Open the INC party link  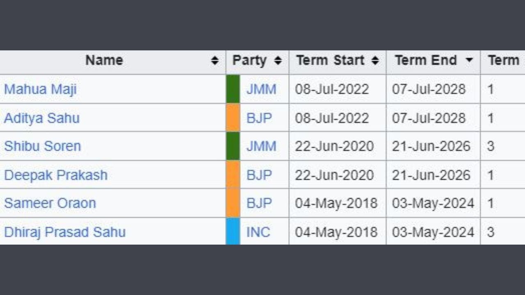coord(258,232)
